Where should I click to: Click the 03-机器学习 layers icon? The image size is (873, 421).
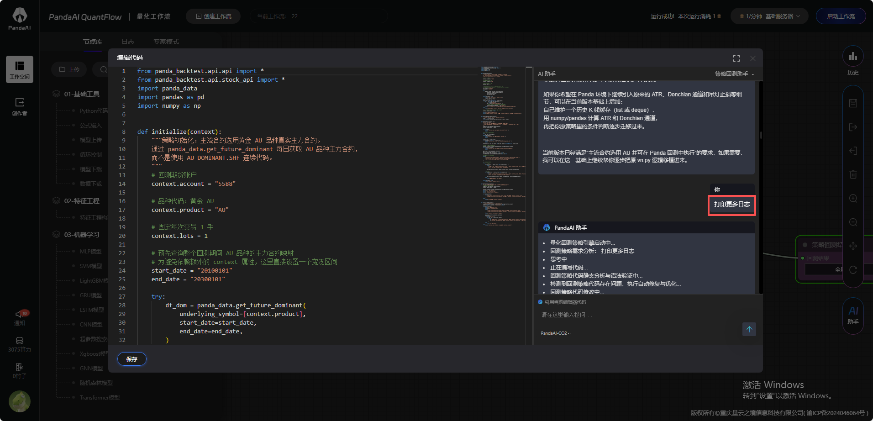coord(56,234)
